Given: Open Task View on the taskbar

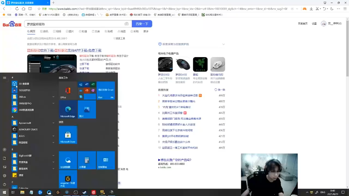Looking at the screenshot, I should coord(13,192).
